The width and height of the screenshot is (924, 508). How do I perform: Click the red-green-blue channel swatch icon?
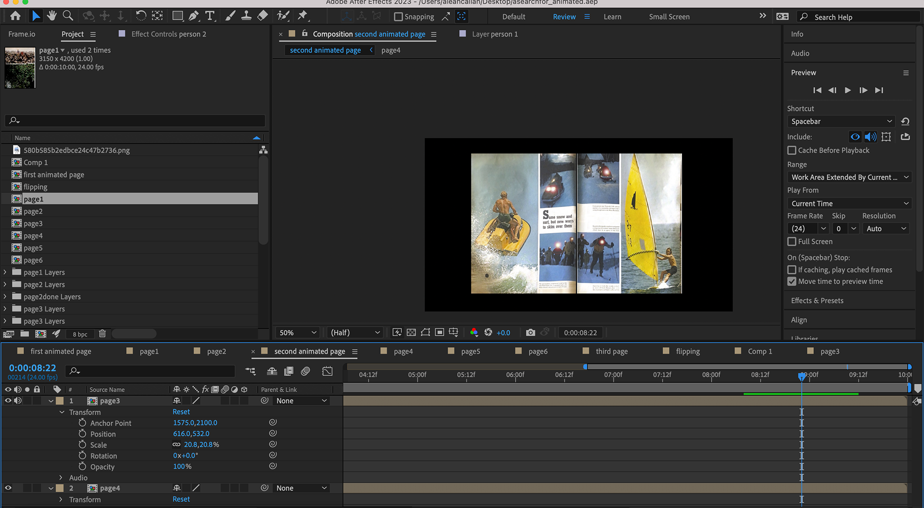[474, 332]
